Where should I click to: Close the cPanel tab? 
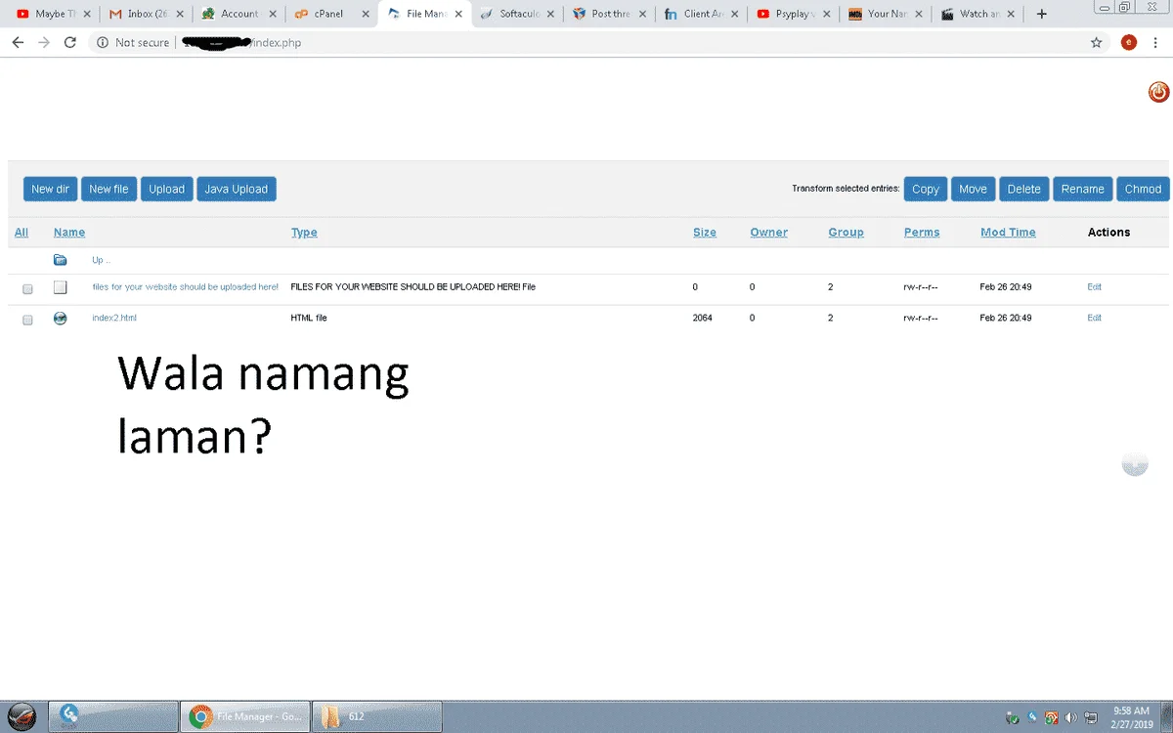tap(365, 15)
